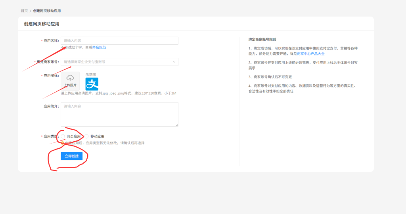Click the cloud upload icon

(70, 78)
